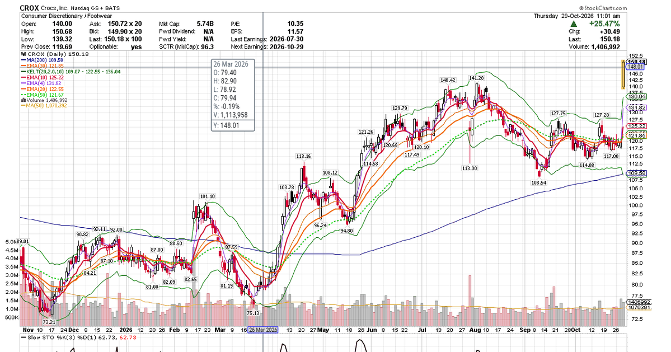Click the MA(50) 1,070,392 volume legend entry
Screen dimensions: 671x352
coord(44,106)
